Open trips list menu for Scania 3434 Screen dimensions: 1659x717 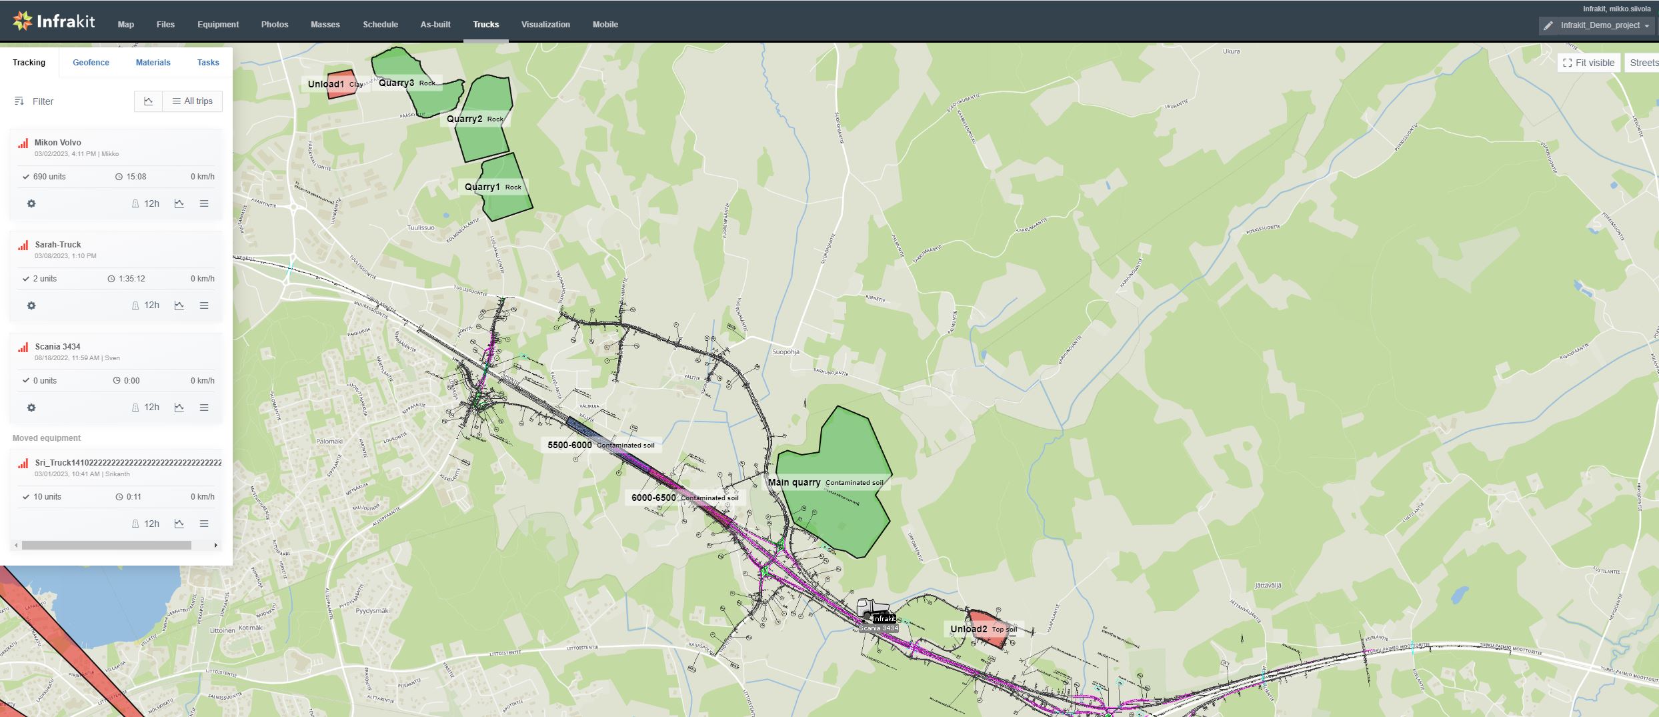click(x=204, y=408)
